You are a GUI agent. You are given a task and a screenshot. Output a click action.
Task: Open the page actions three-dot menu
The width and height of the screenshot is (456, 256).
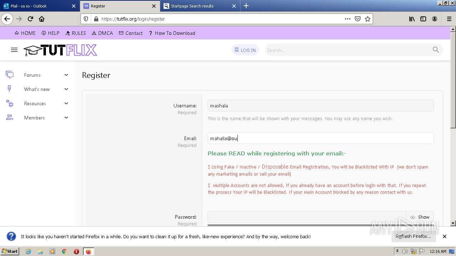pos(348,19)
